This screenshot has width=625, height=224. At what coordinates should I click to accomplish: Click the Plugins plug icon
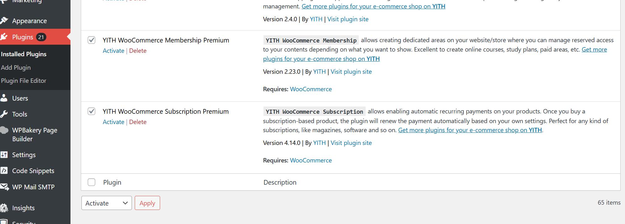pyautogui.click(x=4, y=37)
